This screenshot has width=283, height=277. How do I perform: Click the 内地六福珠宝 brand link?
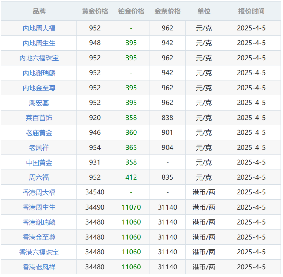coord(39,58)
